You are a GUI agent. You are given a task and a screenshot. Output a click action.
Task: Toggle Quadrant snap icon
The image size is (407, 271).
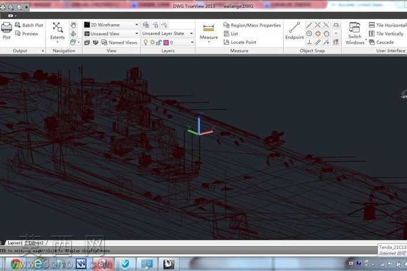point(318,34)
